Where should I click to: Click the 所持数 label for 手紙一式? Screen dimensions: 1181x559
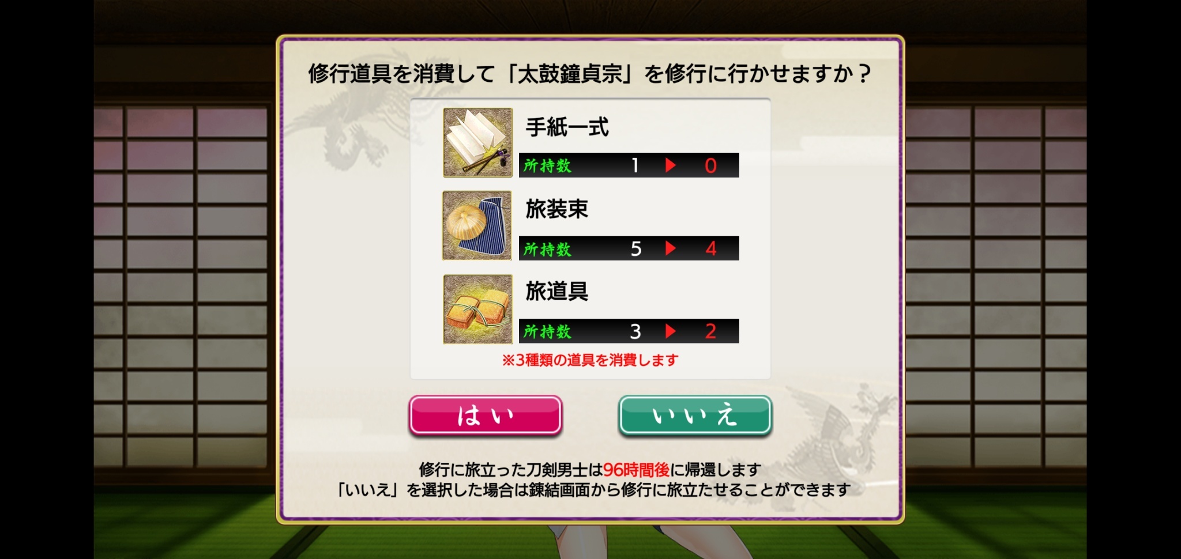coord(547,166)
